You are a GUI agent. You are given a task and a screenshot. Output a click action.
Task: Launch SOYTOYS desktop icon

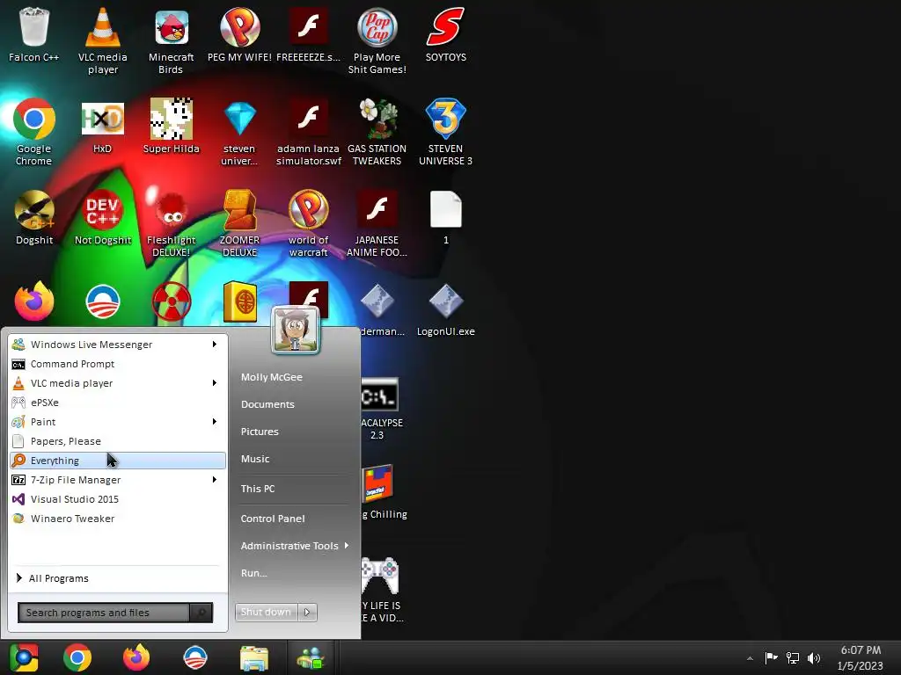point(446,35)
